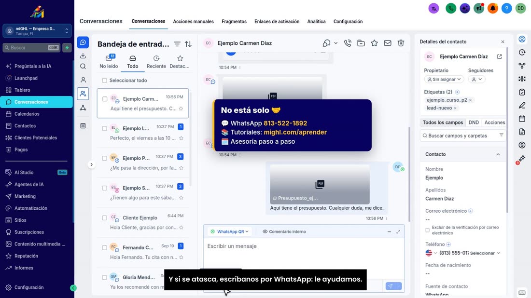Remove the ejemplo_curso_p2 tag
This screenshot has width=531, height=298.
pos(470,100)
